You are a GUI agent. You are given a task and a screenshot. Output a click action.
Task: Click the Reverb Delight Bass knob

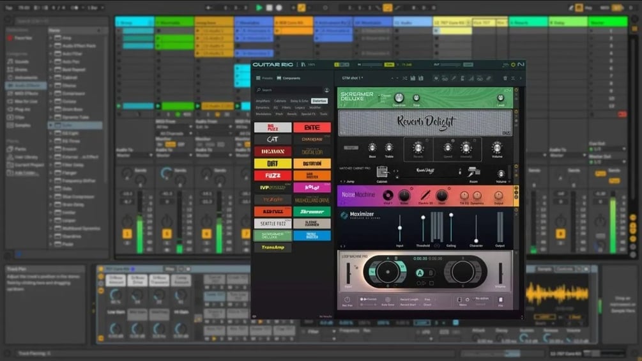[x=372, y=148]
